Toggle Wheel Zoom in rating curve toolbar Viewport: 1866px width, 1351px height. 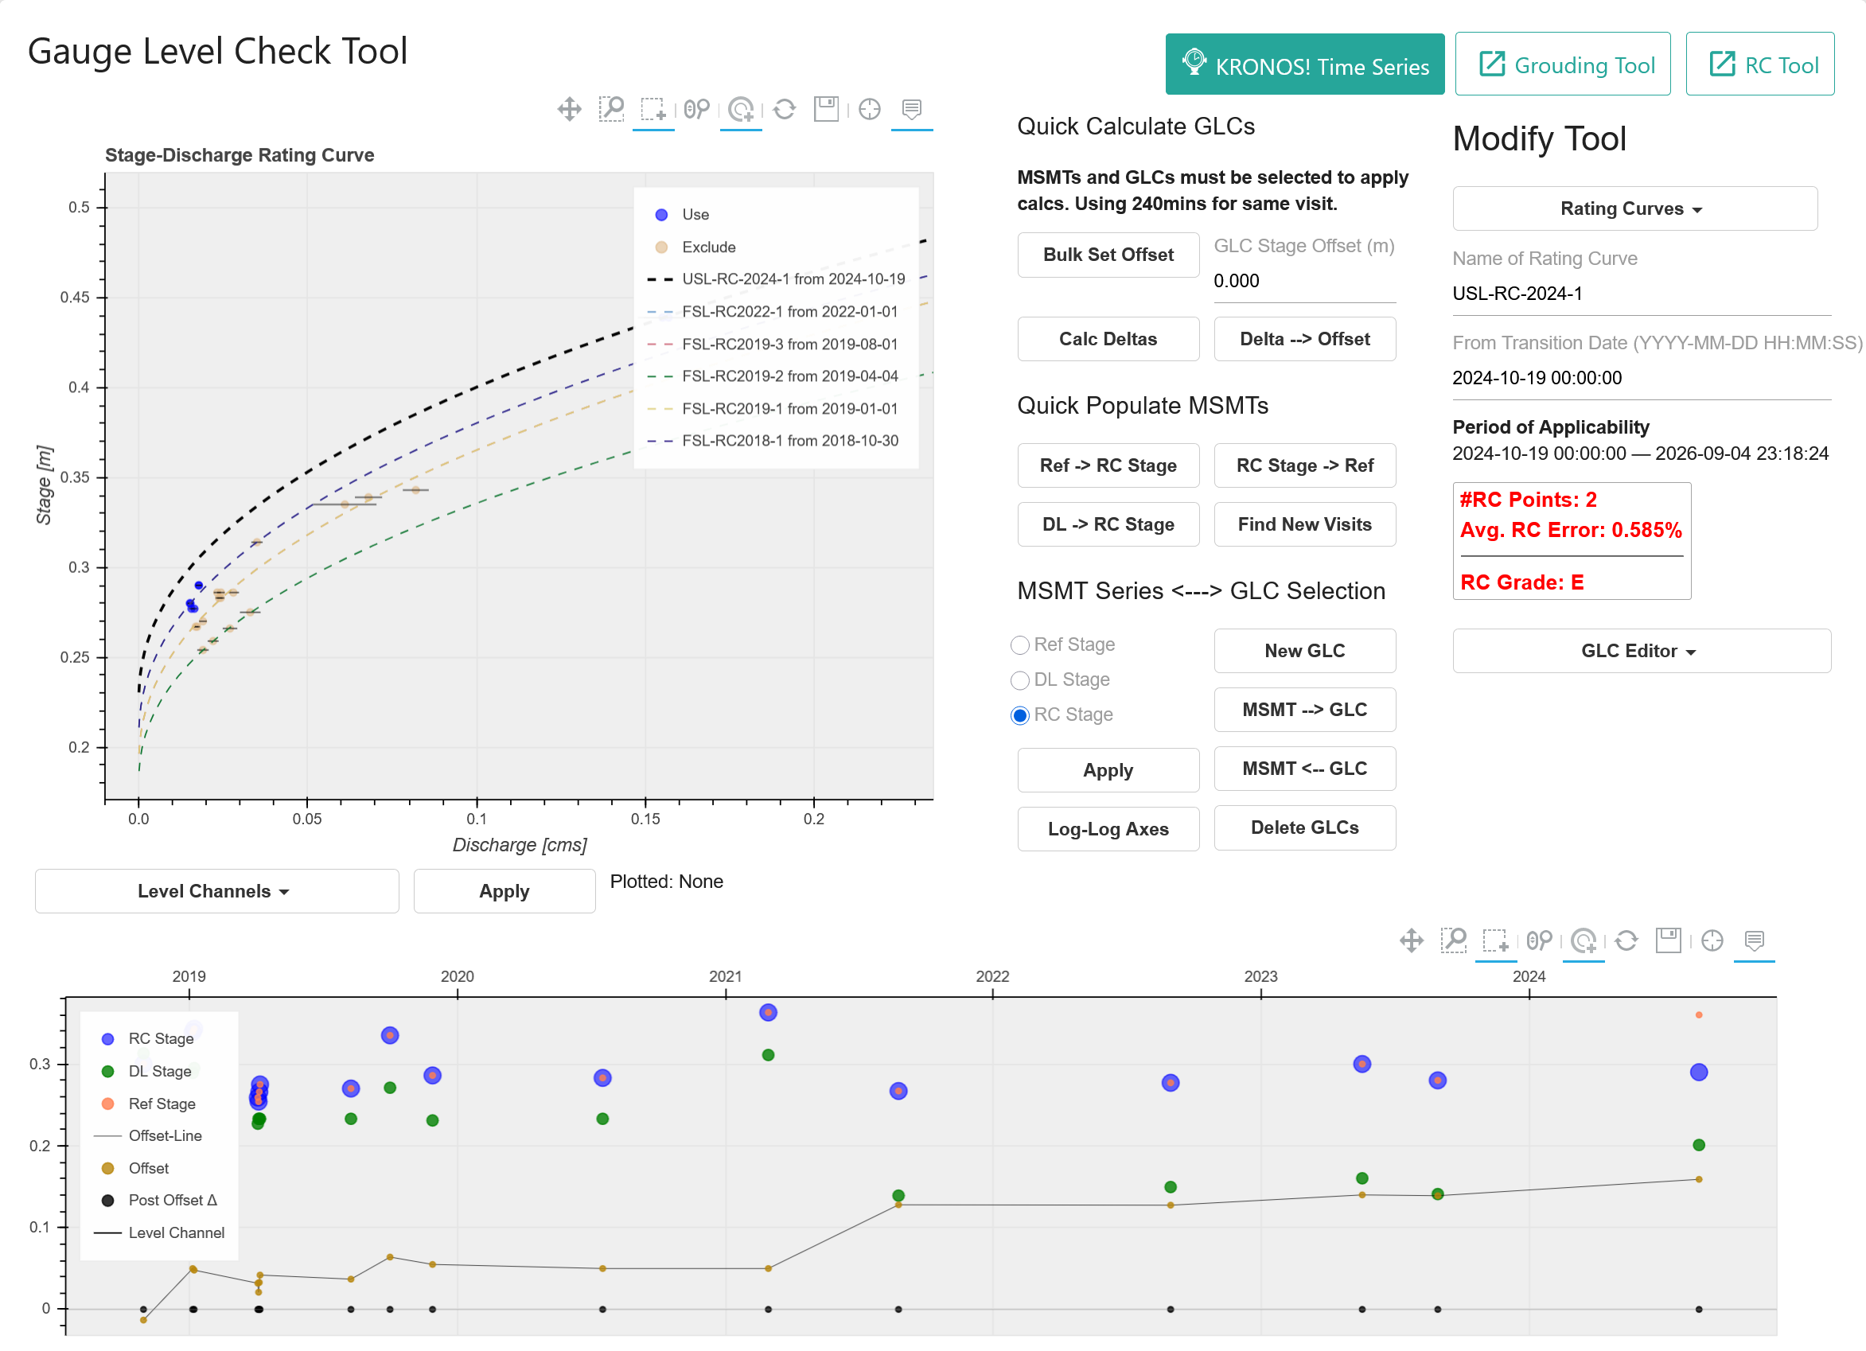pyautogui.click(x=697, y=110)
